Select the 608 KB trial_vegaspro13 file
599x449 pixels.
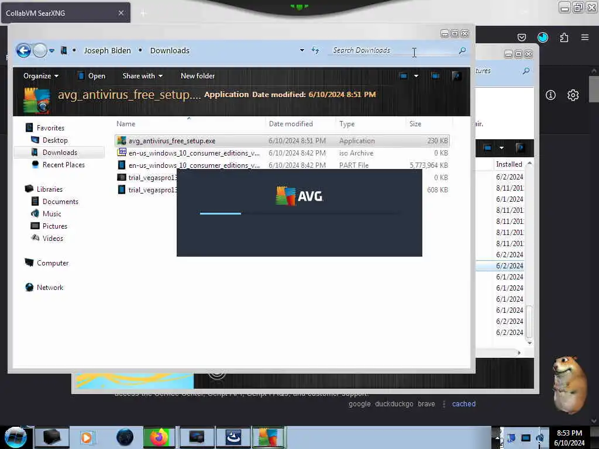tap(146, 190)
